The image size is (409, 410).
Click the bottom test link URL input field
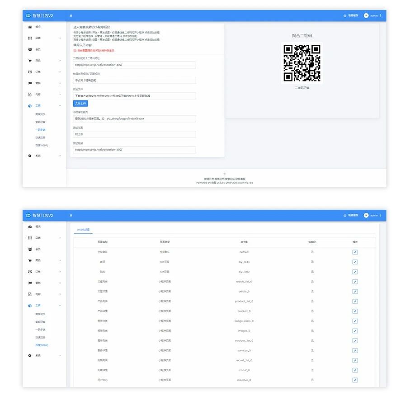pos(134,150)
